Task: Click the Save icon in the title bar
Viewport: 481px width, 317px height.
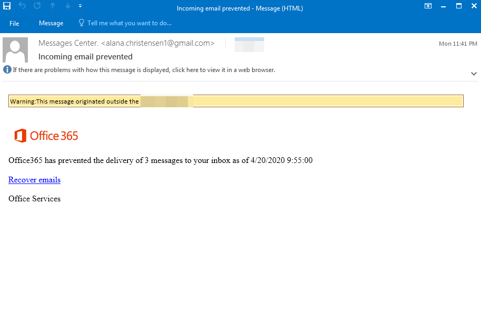Action: click(x=7, y=6)
